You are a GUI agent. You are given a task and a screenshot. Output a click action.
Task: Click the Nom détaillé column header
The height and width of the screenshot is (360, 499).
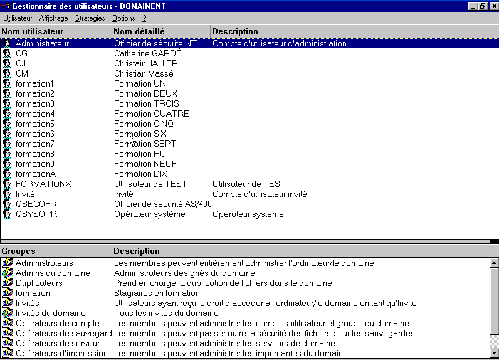click(161, 31)
